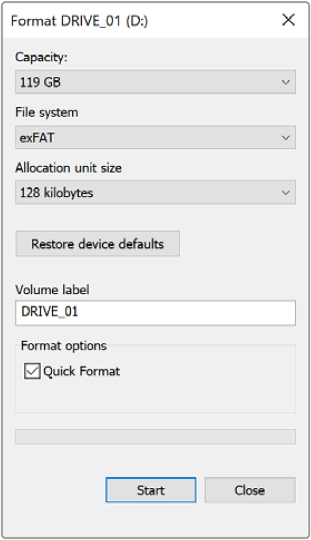The image size is (311, 540).
Task: Click the chevron arrow on the Capacity combo box
Action: (286, 82)
